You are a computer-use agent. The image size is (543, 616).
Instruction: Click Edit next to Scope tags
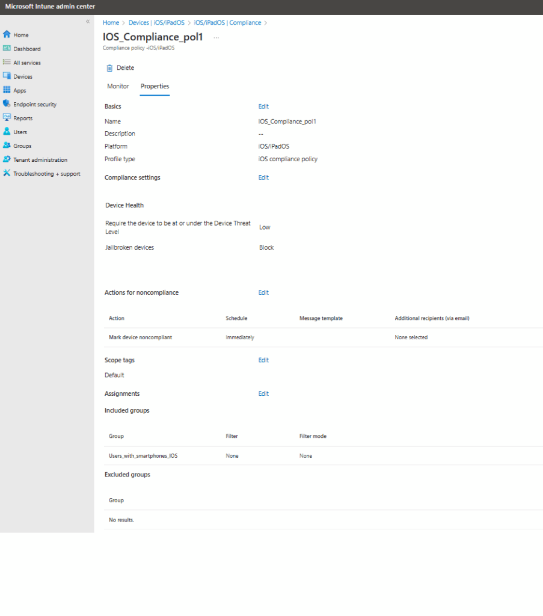click(263, 360)
